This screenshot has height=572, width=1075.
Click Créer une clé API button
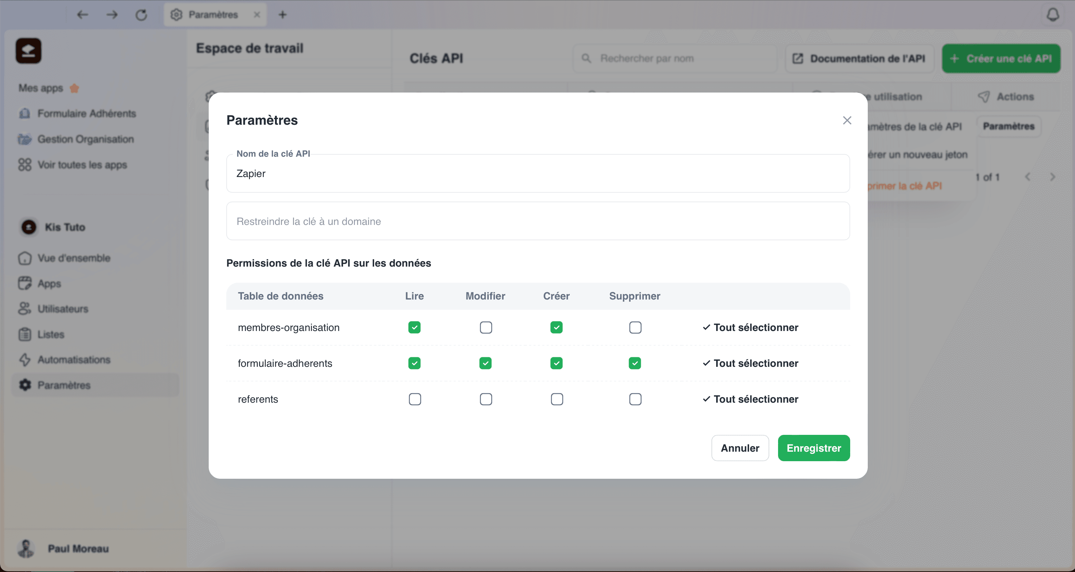(x=1001, y=59)
